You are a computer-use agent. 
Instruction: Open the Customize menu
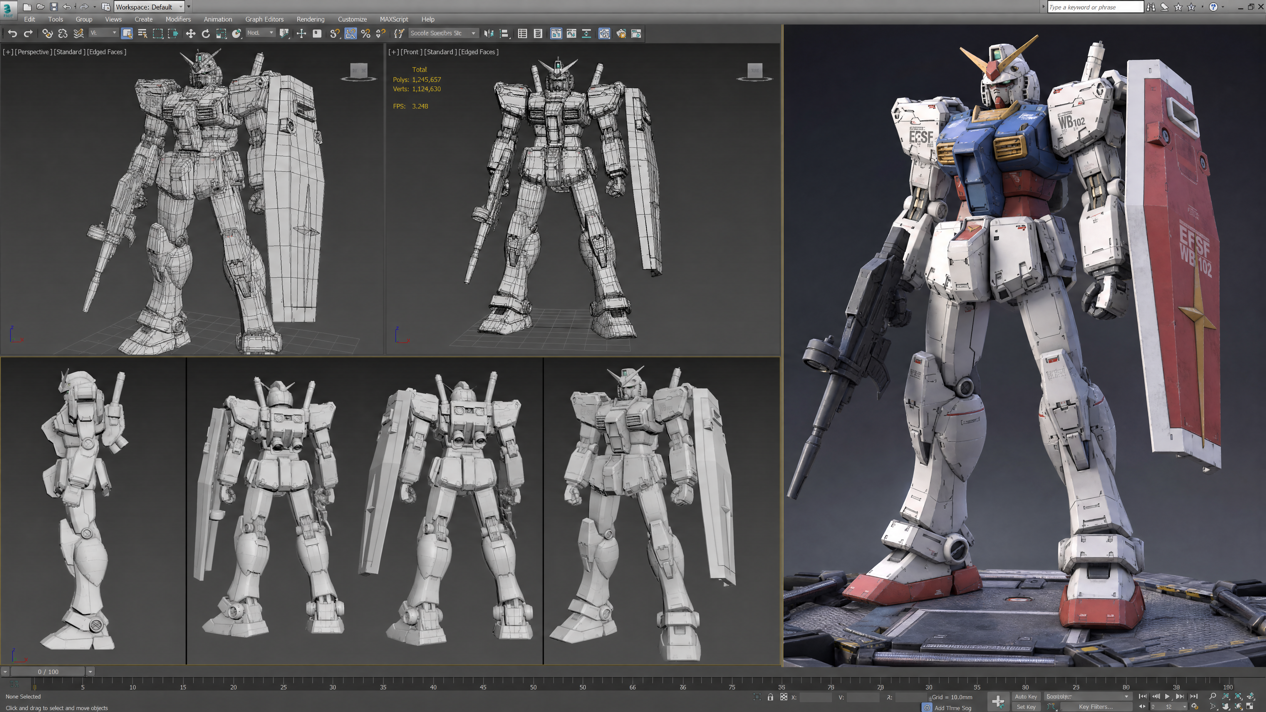click(352, 19)
